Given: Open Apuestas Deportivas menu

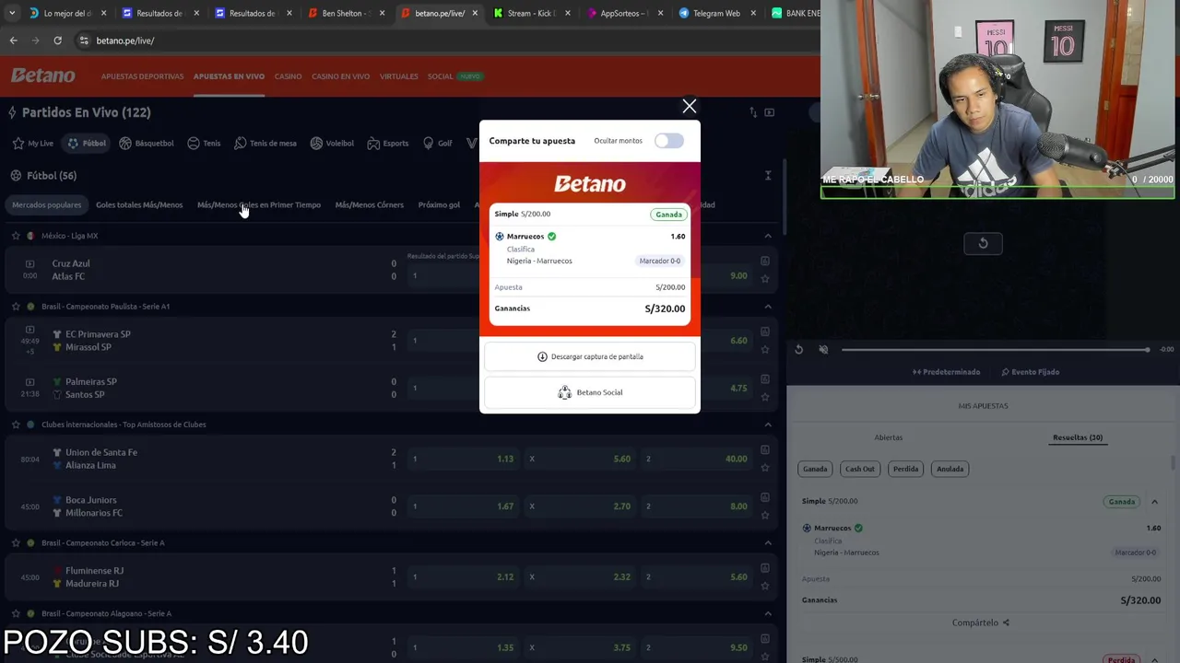Looking at the screenshot, I should click(x=142, y=76).
